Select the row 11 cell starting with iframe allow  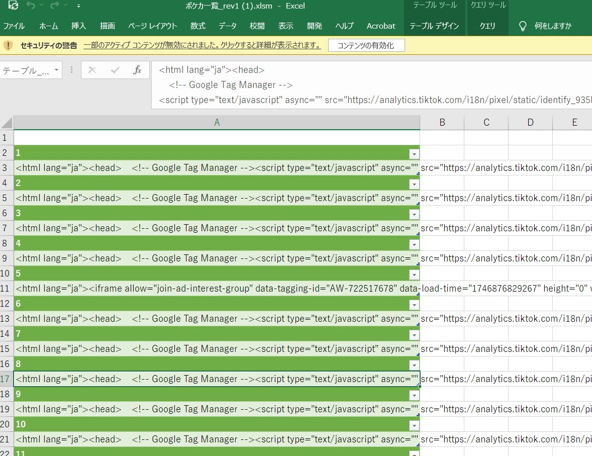pos(217,289)
